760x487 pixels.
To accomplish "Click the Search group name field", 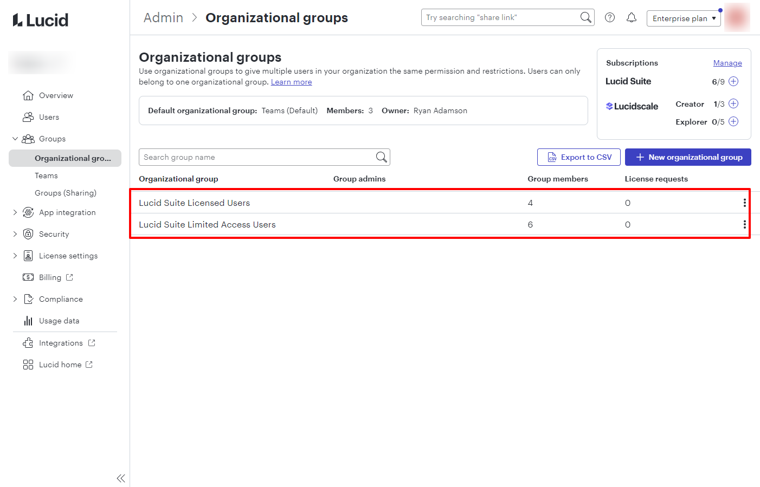I will coord(255,157).
